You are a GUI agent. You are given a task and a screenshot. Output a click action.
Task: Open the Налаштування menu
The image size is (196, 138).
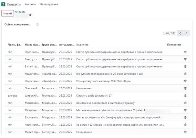49,5
